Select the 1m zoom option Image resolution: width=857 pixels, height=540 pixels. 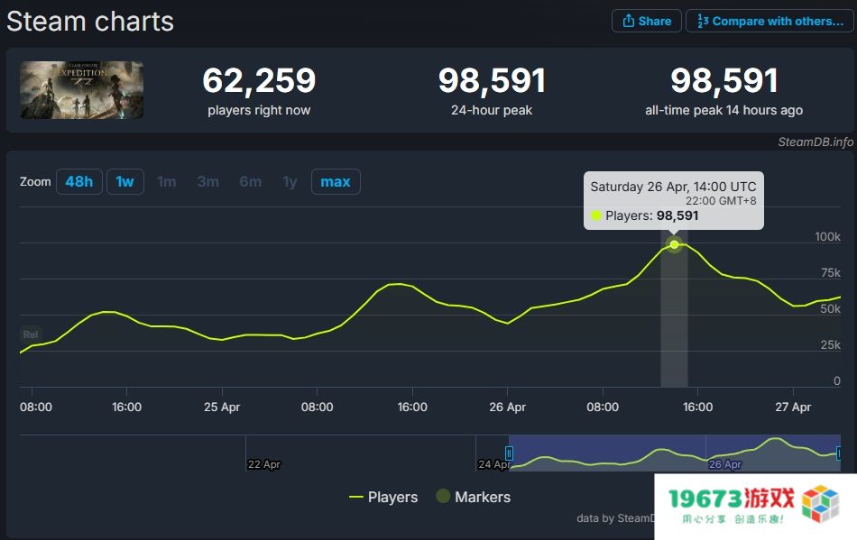click(x=167, y=181)
